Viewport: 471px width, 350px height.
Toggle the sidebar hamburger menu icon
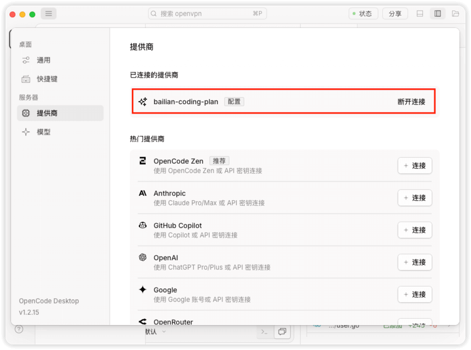49,13
